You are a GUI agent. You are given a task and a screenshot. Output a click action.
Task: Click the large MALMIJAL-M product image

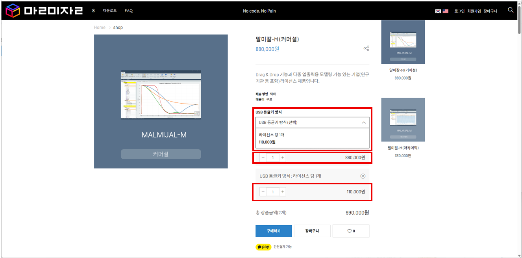(161, 101)
